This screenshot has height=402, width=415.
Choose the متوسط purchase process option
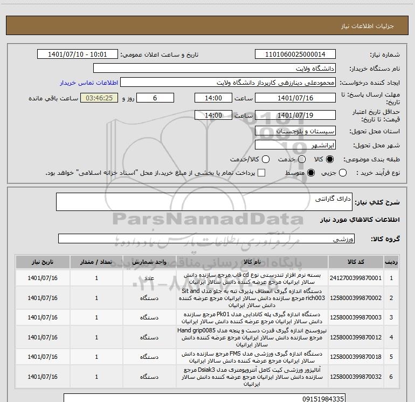pos(311,173)
